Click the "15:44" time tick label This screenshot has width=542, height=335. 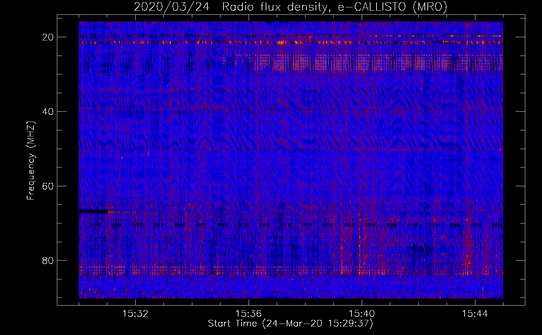[x=475, y=314]
